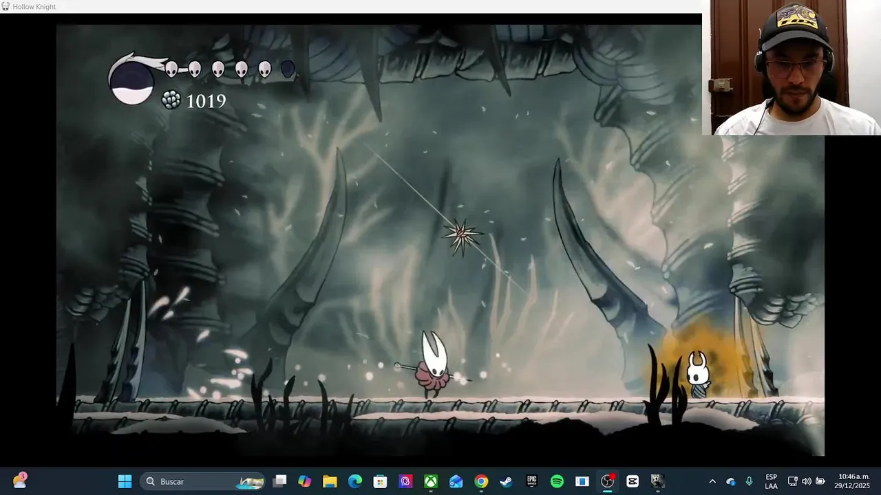
Task: Expand hidden system tray icons
Action: coord(712,481)
